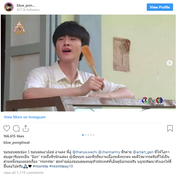Viewport: 176px width, 176px height.
Task: Expand view all 1,119 comments
Action: click(x=23, y=173)
